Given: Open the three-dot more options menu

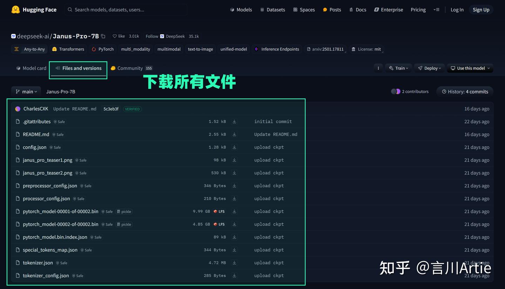Looking at the screenshot, I should point(378,68).
